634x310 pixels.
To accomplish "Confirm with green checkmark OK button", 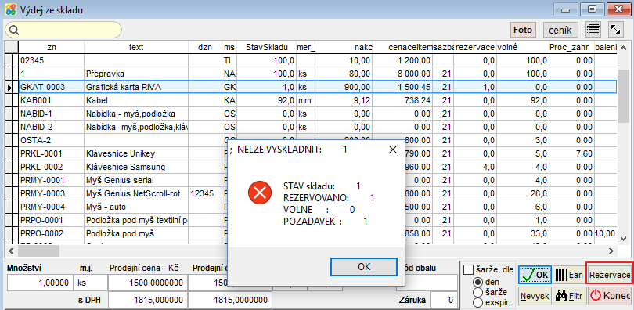I will click(x=534, y=276).
